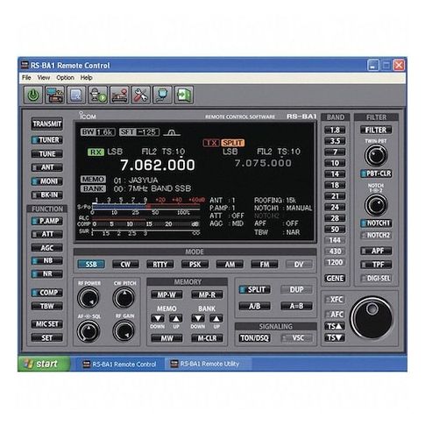Switch to RS-BA1 Remote Utility in taskbar
Image resolution: width=425 pixels, height=425 pixels.
click(x=208, y=364)
